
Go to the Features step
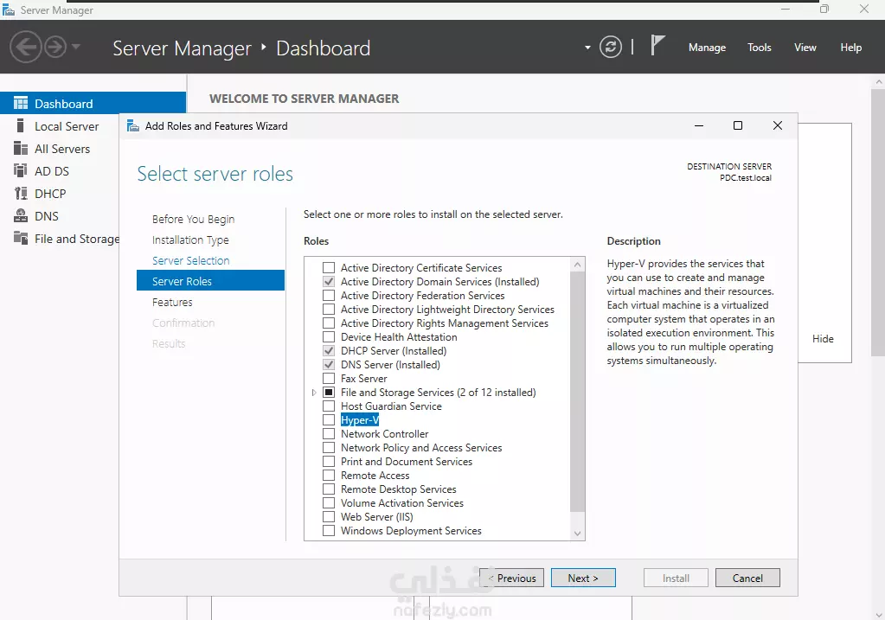pyautogui.click(x=172, y=303)
